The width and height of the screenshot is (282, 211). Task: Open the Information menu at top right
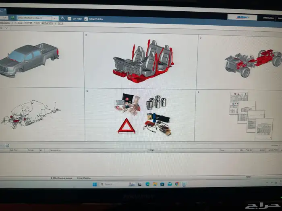tap(268, 18)
